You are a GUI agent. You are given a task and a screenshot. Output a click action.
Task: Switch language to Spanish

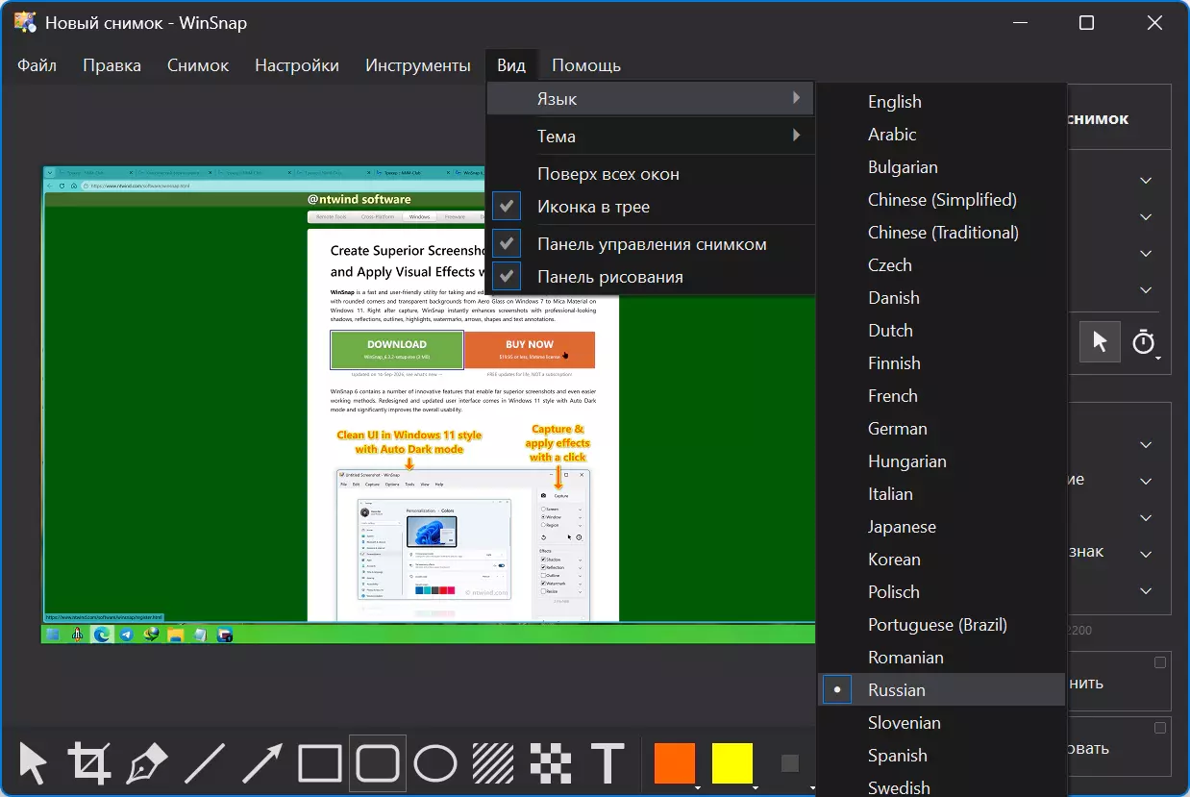point(942,756)
